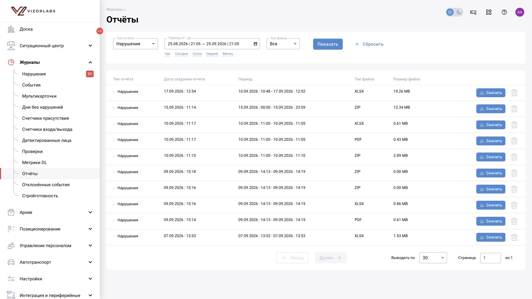Image resolution: width=532 pixels, height=299 pixels.
Task: Select the Неделя quick period link
Action: click(212, 54)
